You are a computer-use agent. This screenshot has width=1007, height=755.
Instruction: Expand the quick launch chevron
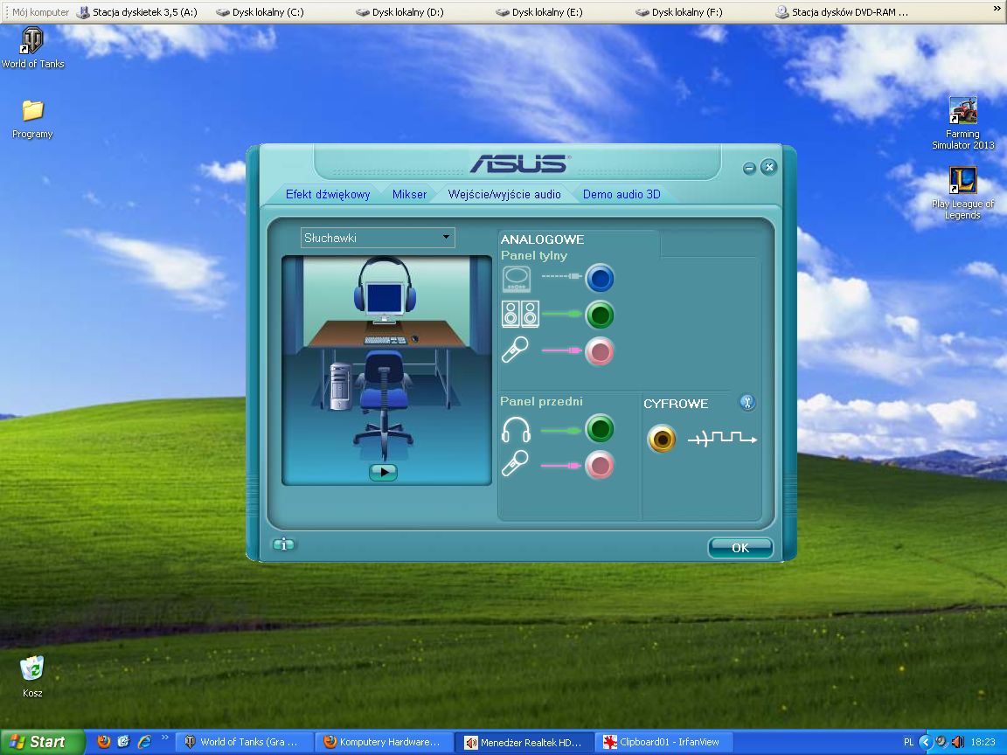pos(165,737)
